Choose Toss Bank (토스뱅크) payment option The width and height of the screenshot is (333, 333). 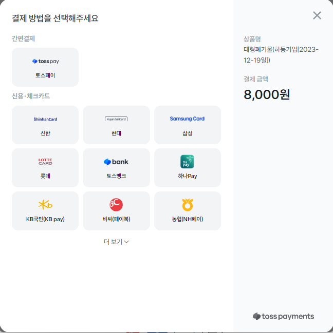coord(116,168)
